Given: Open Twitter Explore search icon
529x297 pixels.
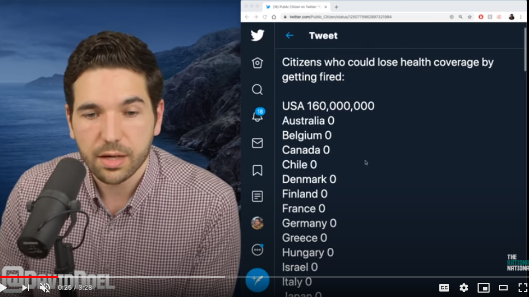Looking at the screenshot, I should (x=258, y=90).
